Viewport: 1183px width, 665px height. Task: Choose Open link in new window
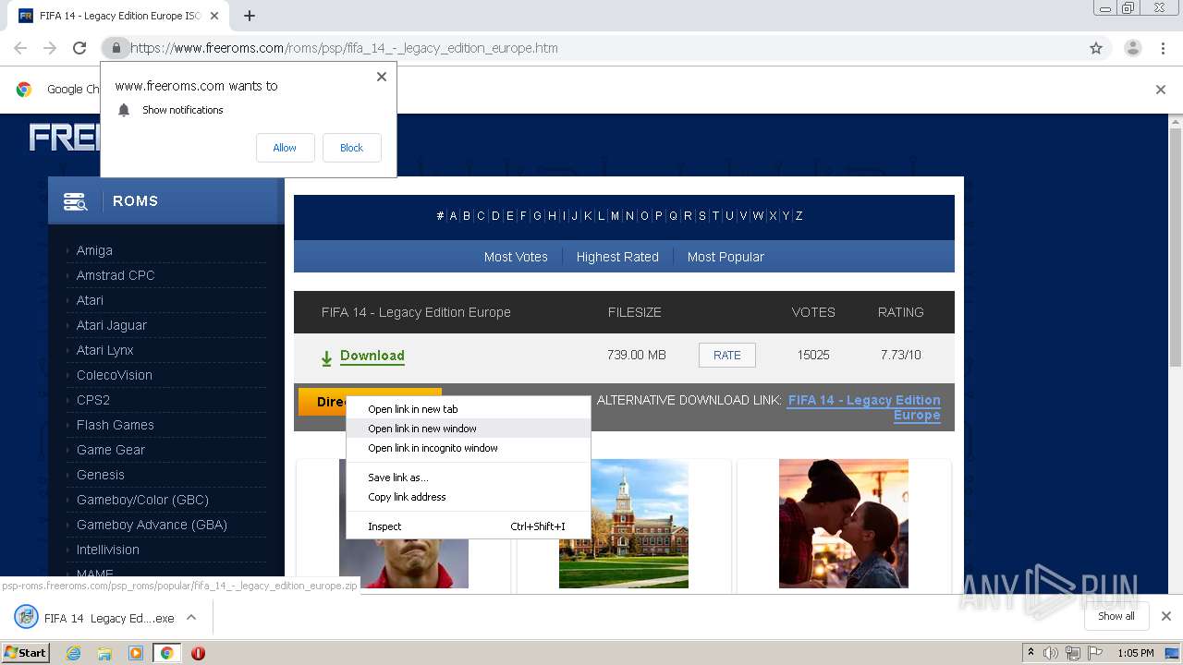pyautogui.click(x=468, y=429)
